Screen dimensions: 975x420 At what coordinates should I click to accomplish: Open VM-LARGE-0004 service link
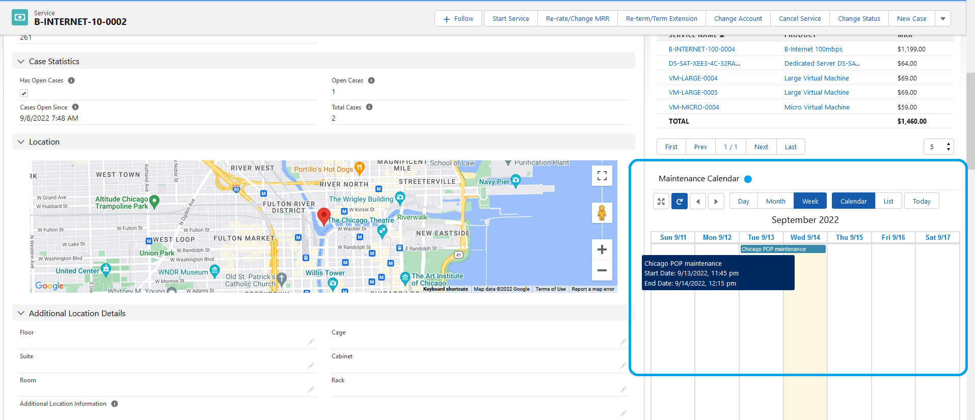click(x=693, y=78)
